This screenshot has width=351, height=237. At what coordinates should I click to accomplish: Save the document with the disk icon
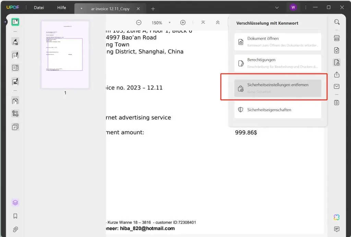coord(337,103)
